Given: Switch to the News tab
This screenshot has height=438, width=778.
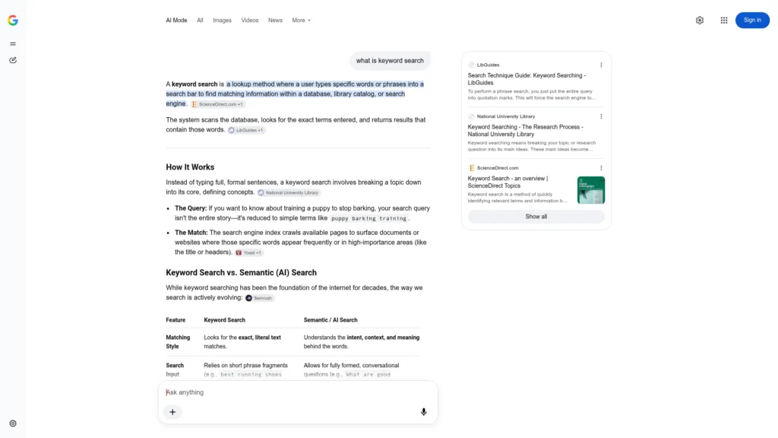Looking at the screenshot, I should coord(275,21).
